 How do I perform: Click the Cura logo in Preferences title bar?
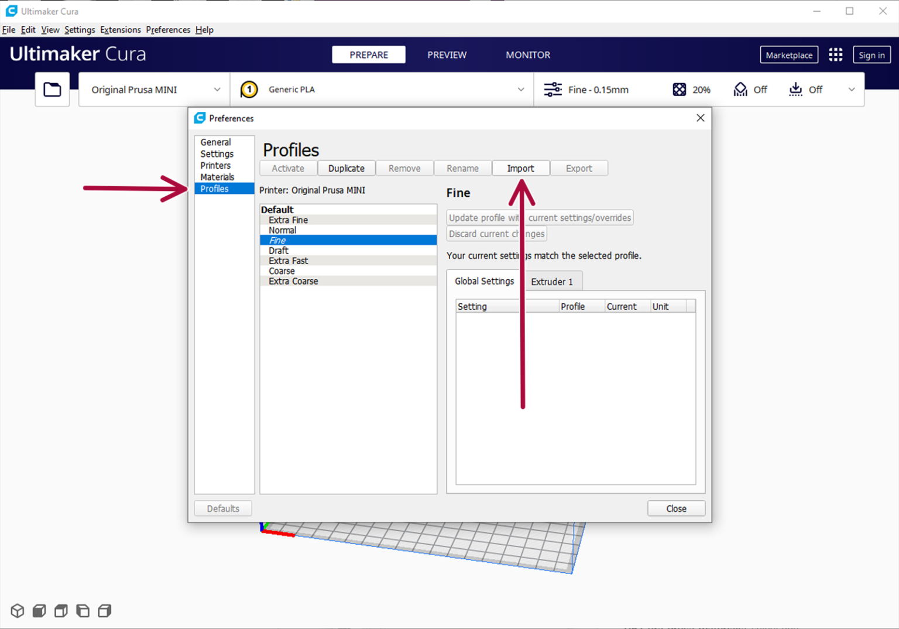[x=199, y=118]
